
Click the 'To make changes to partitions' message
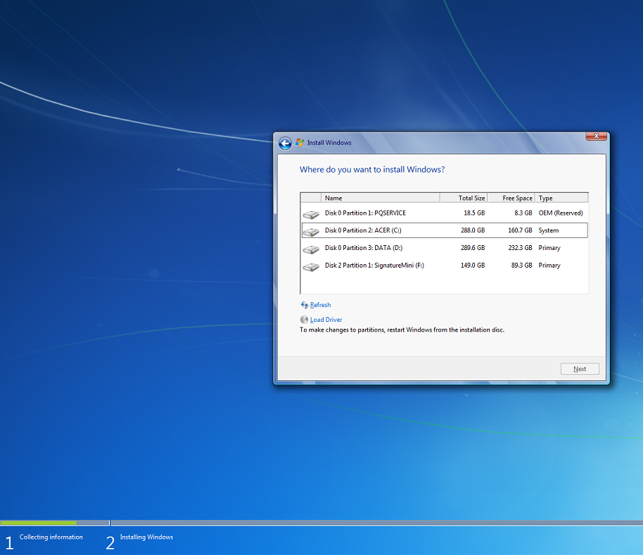[x=402, y=330]
